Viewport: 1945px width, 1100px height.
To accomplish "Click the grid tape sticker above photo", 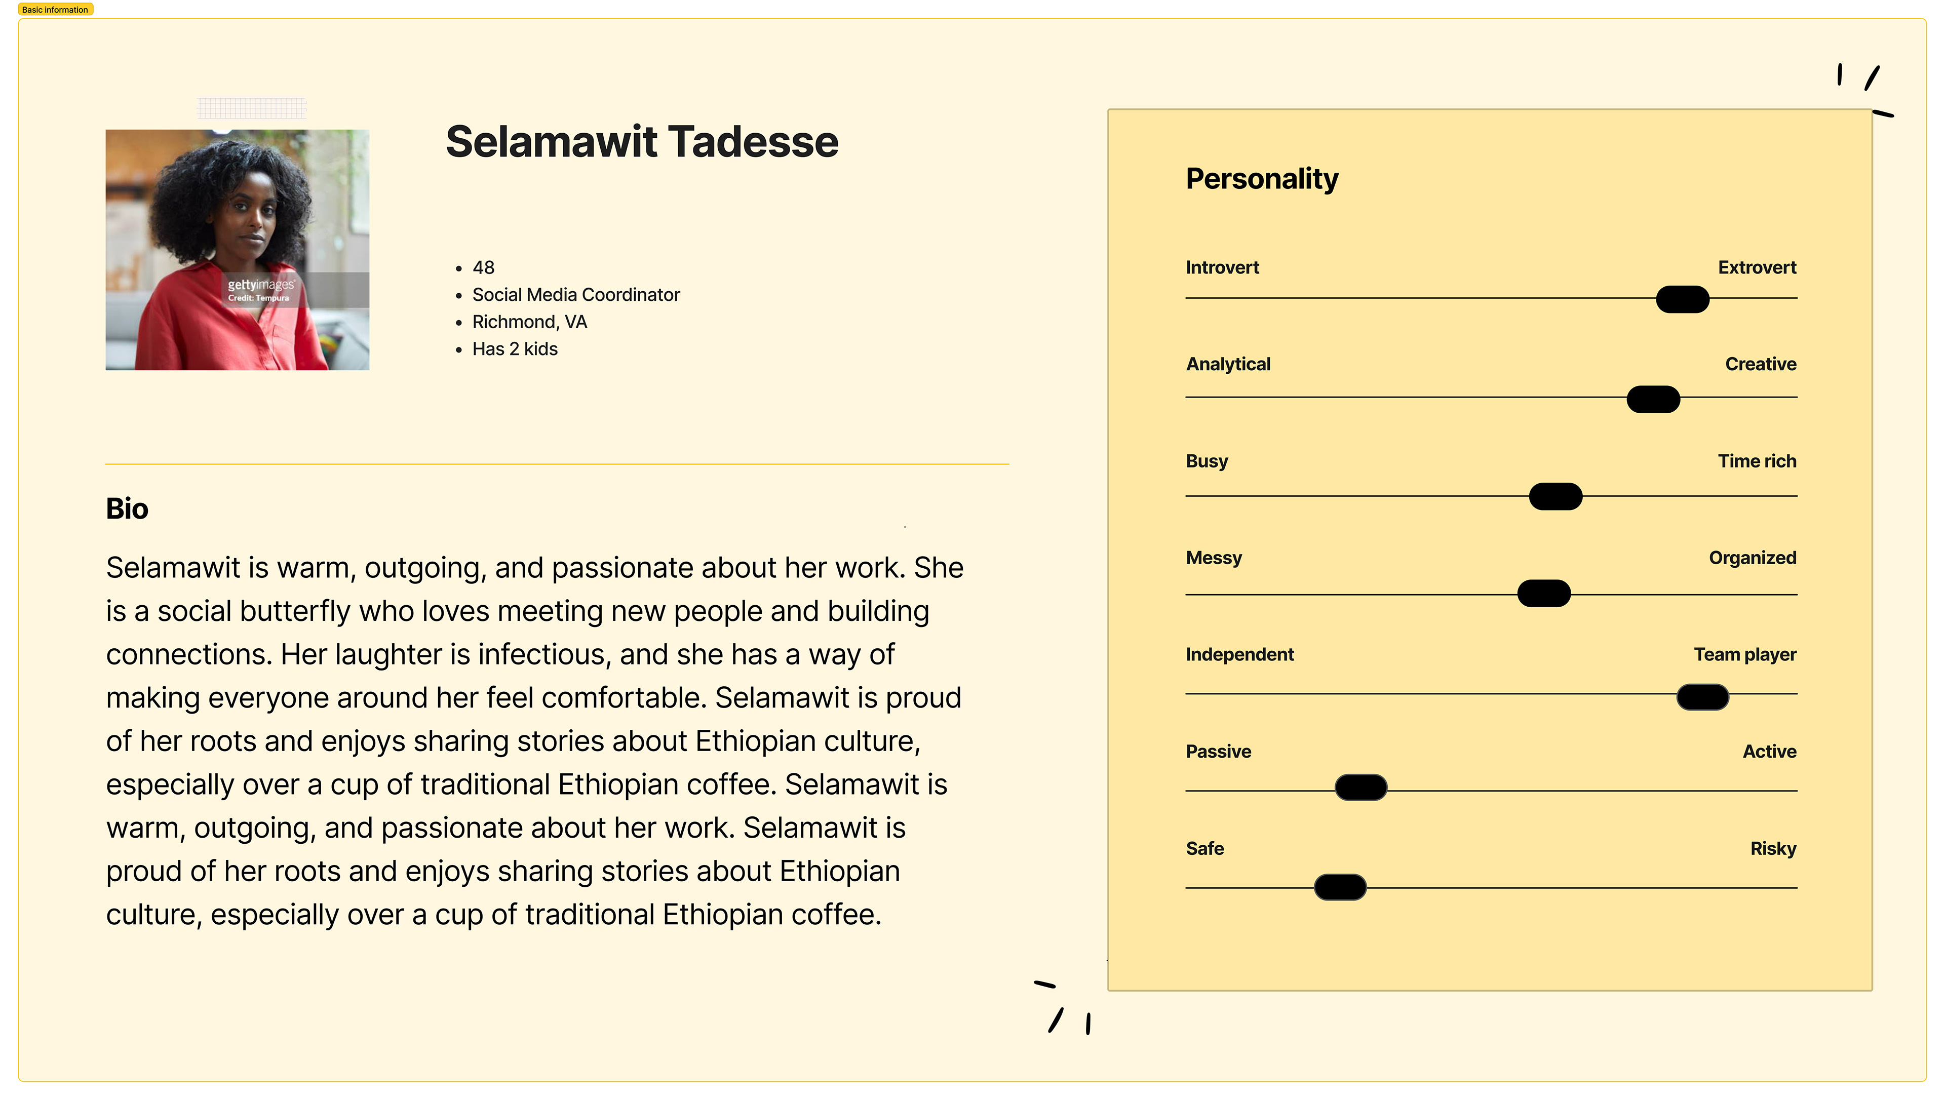I will [252, 108].
